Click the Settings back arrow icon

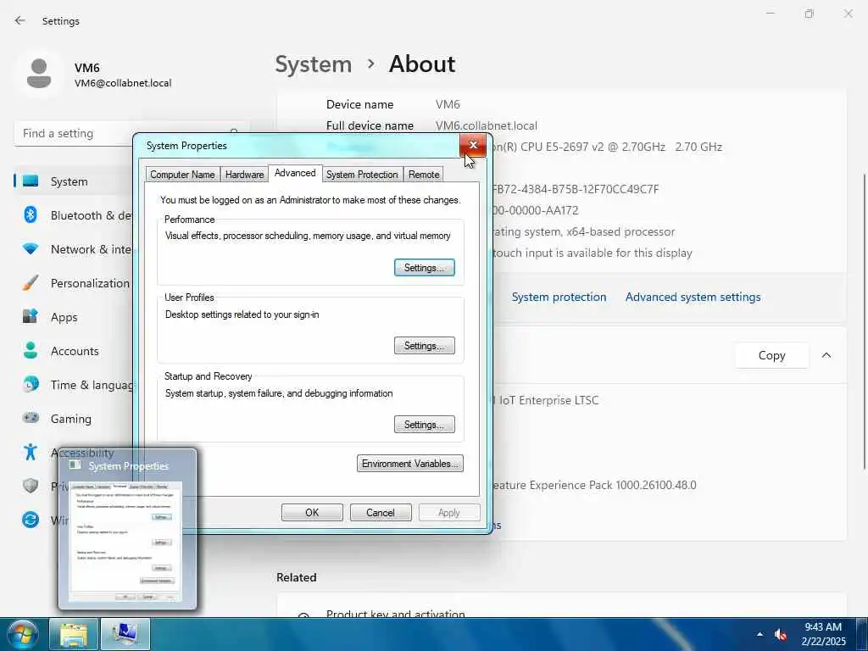click(x=20, y=20)
